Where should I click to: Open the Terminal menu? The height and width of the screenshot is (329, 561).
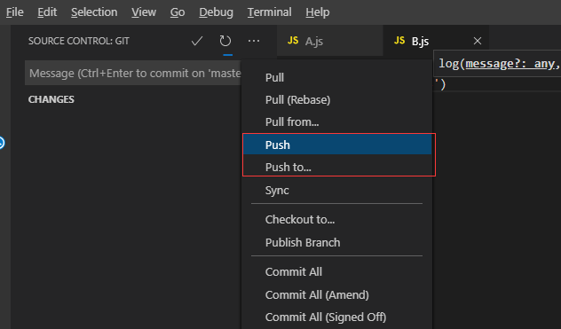(x=270, y=12)
